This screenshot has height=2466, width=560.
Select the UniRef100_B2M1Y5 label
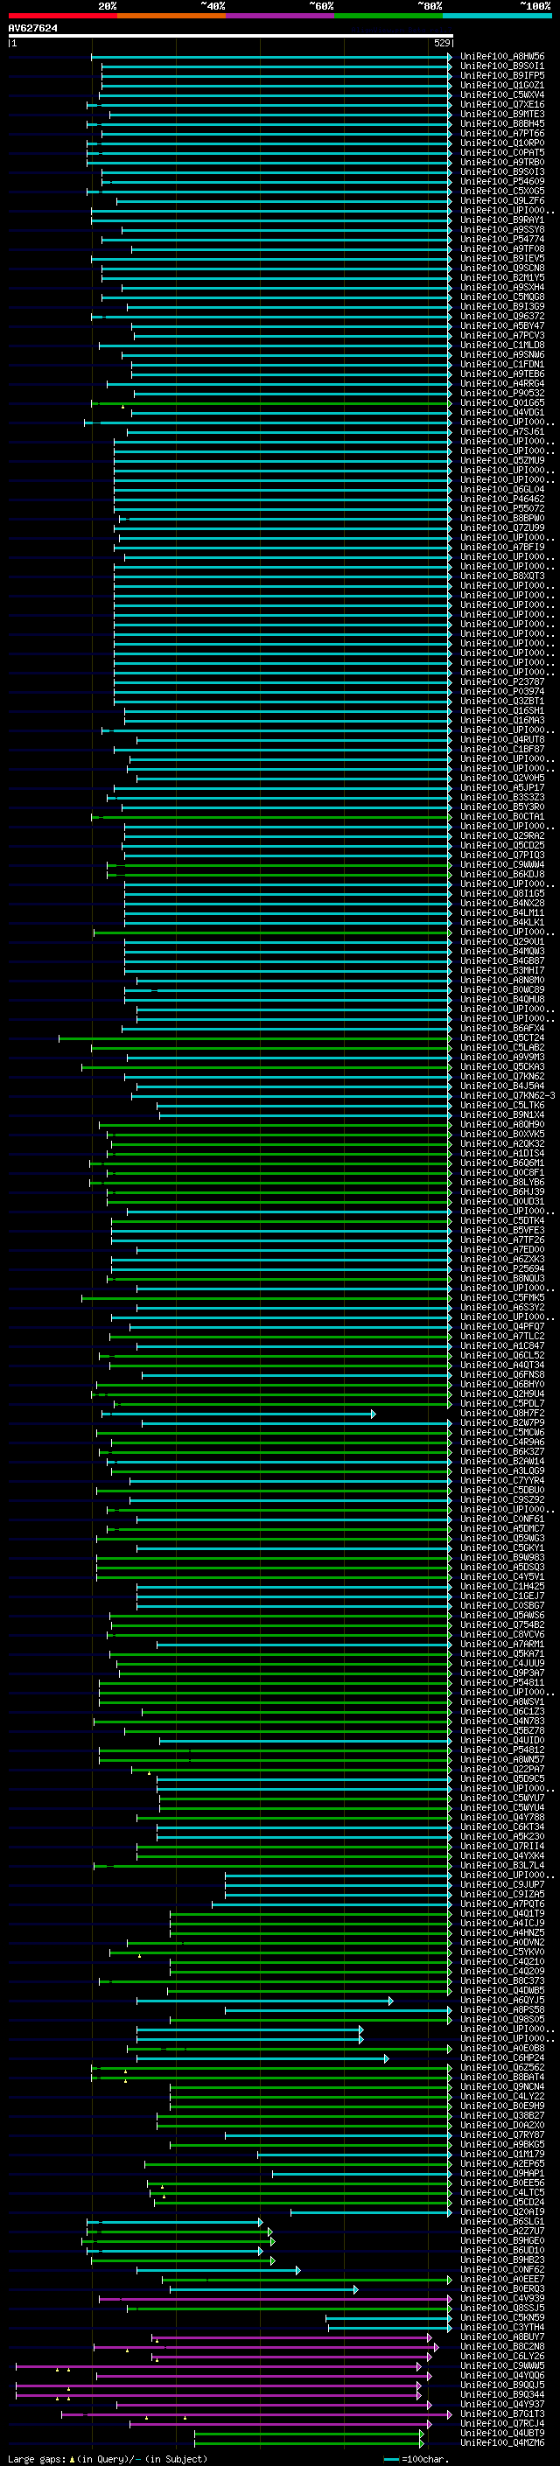(x=502, y=277)
